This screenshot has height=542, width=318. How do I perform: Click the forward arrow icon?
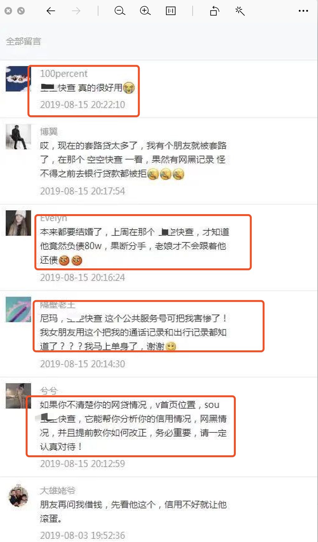(76, 11)
